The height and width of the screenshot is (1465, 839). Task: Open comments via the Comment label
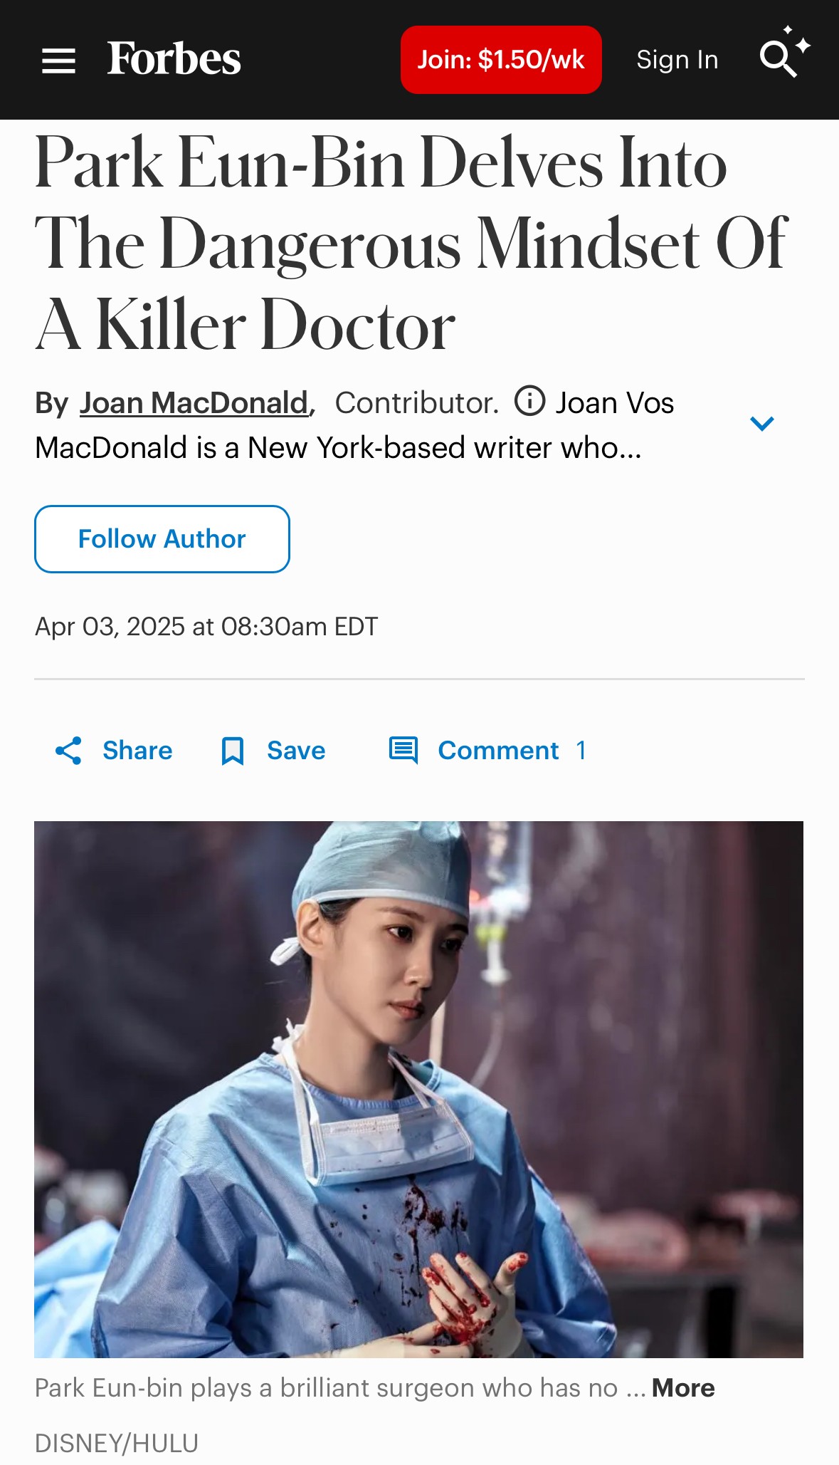(x=498, y=751)
